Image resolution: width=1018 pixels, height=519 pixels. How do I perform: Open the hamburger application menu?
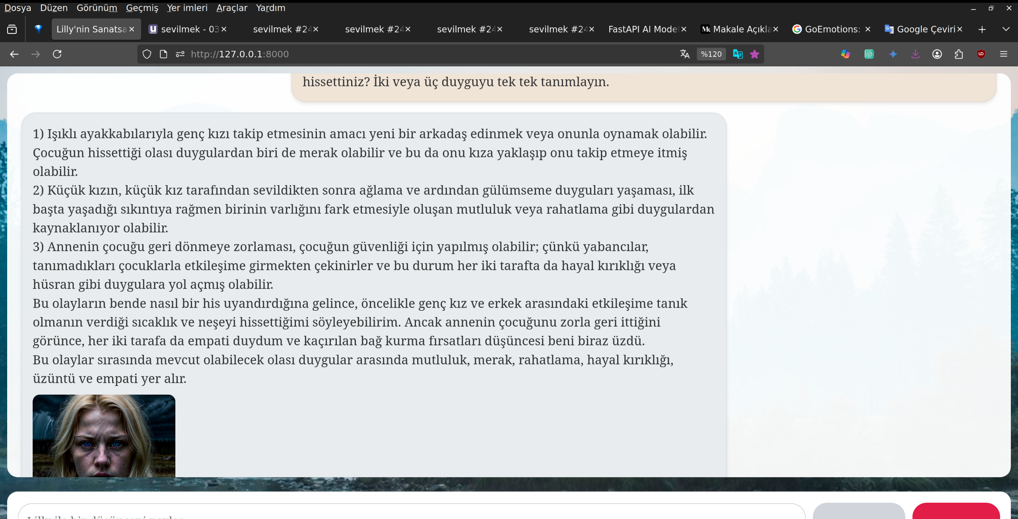1004,54
